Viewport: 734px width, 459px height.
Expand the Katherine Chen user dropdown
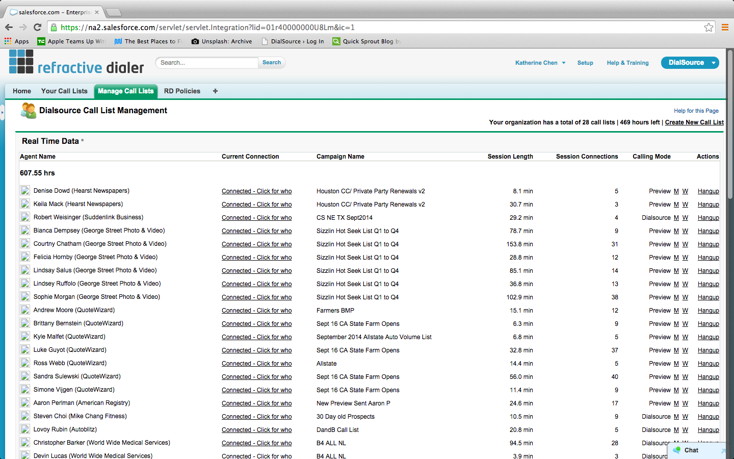pos(563,63)
